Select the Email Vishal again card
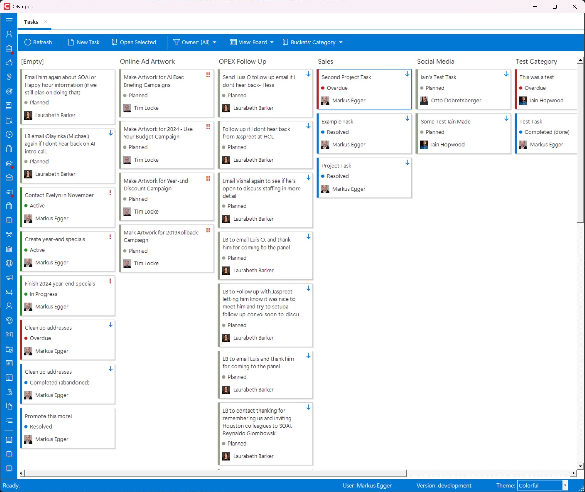The width and height of the screenshot is (585, 492). [x=266, y=200]
